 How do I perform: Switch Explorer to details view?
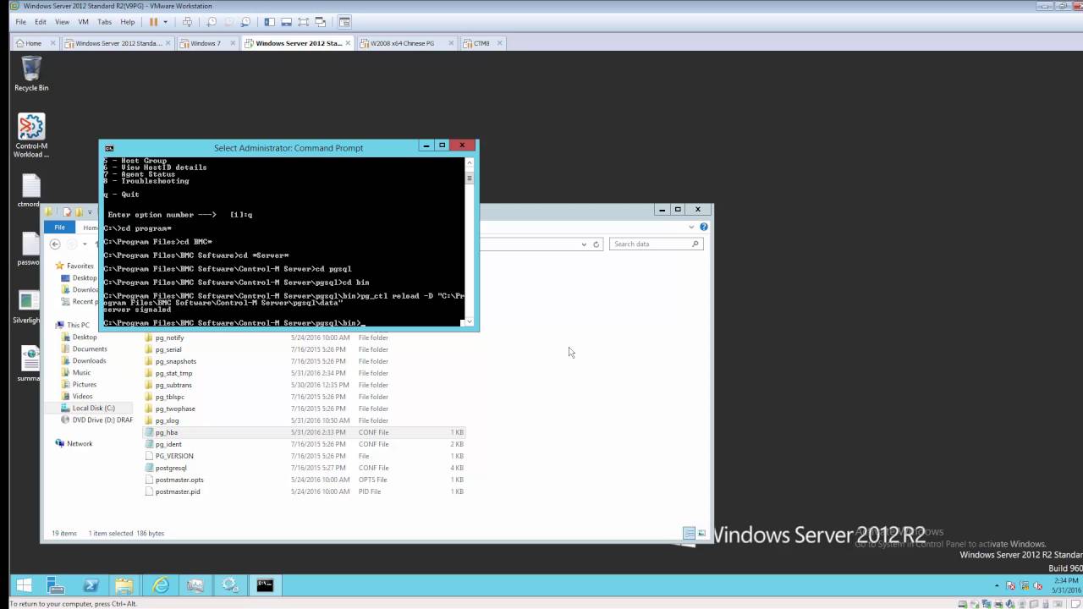coord(689,534)
